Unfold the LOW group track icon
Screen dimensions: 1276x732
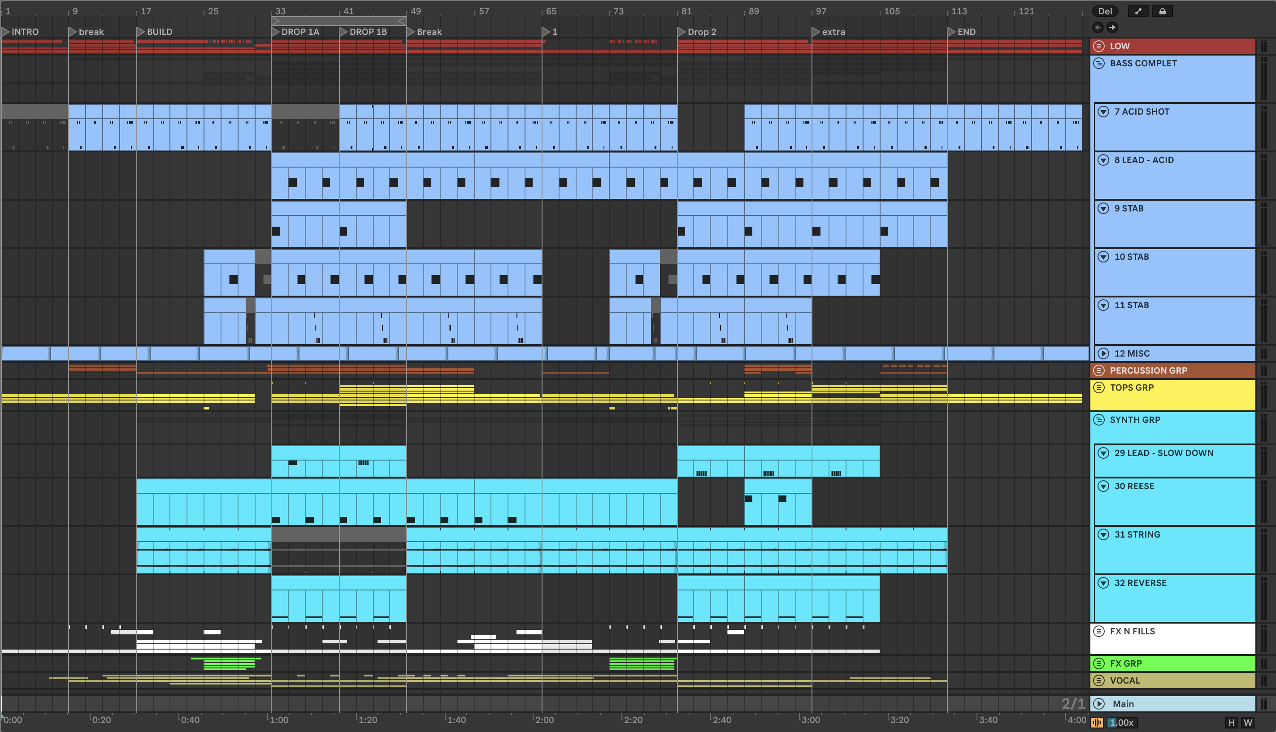tap(1099, 46)
